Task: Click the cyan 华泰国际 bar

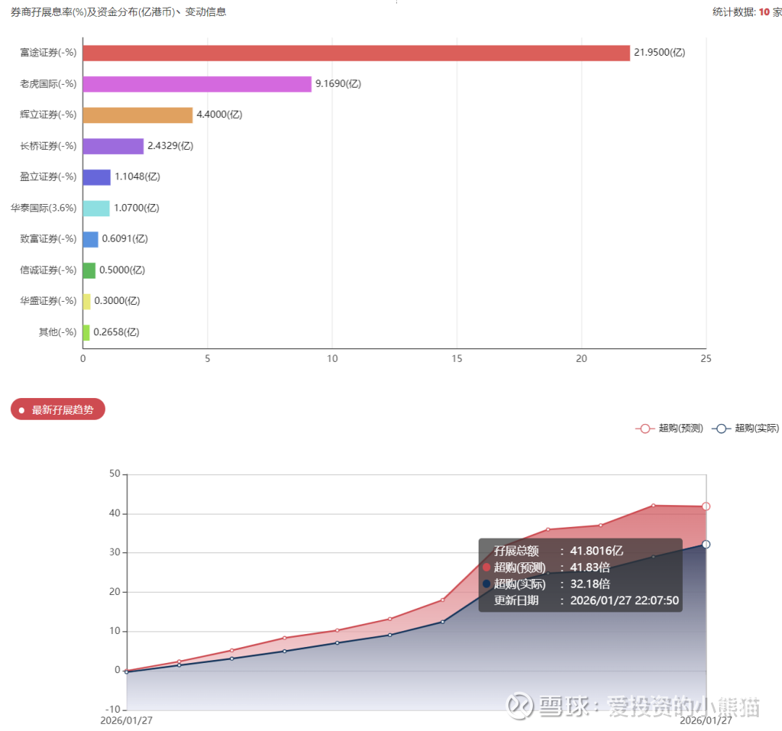Action: tap(97, 208)
